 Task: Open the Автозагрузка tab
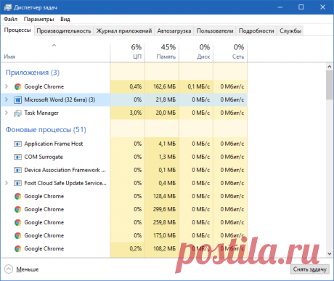click(174, 30)
